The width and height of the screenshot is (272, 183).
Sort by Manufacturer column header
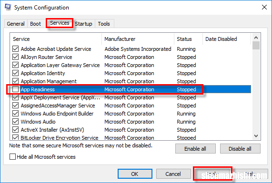pos(138,39)
